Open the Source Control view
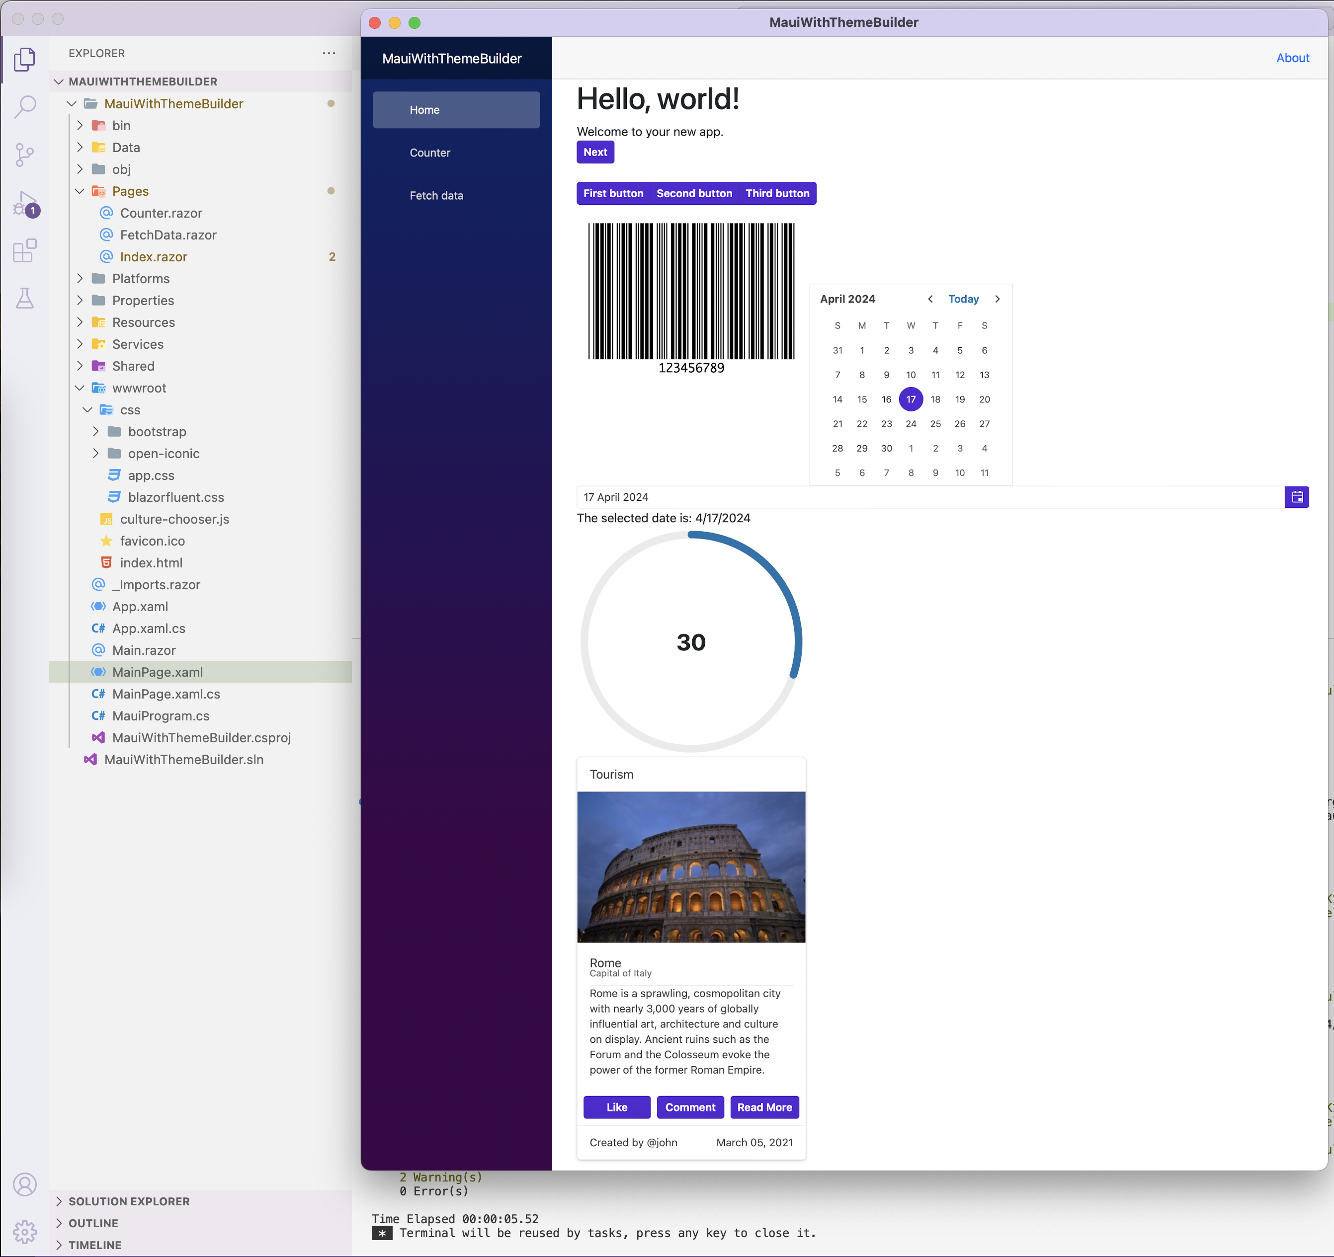 25,155
